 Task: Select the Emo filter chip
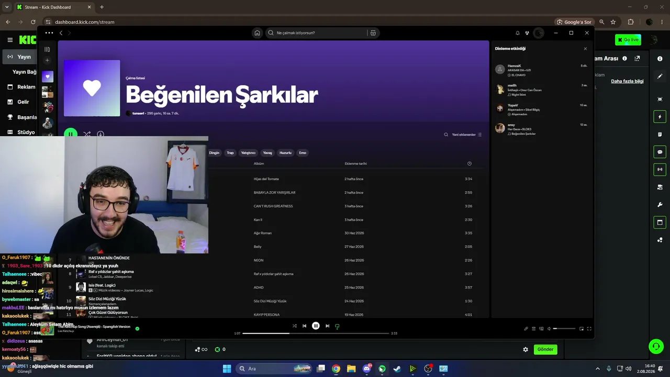303,153
